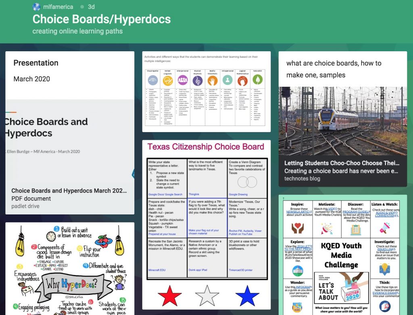Open the "Let's Talk About Election 2020" image
Viewport: 413px width, 315px height.
(x=341, y=288)
